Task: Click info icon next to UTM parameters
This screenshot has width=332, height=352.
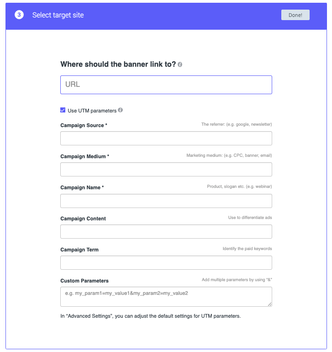Action: coord(121,110)
